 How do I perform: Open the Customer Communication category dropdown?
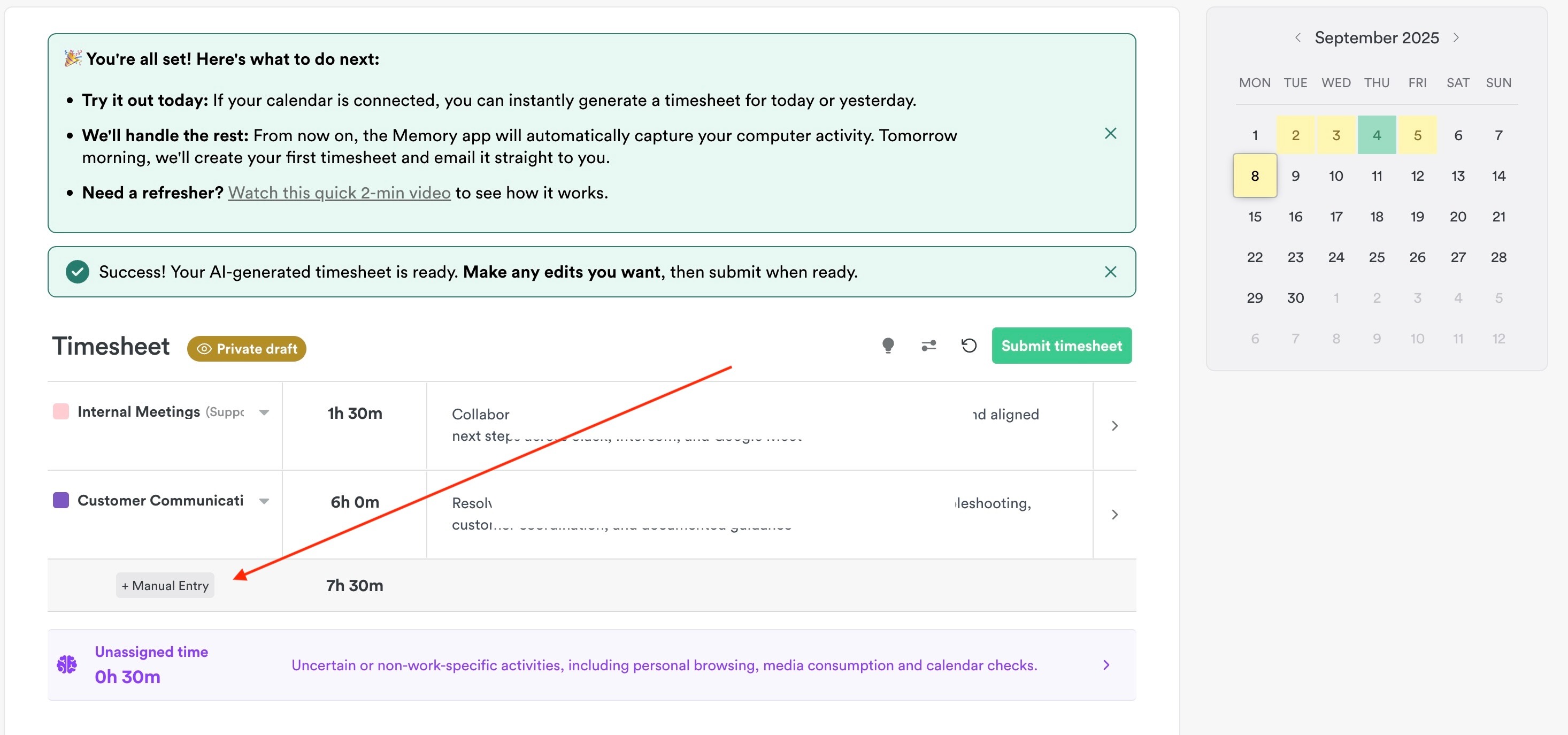[264, 501]
